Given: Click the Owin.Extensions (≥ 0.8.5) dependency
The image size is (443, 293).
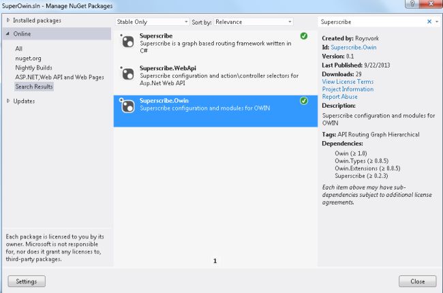Looking at the screenshot, I should (367, 168).
